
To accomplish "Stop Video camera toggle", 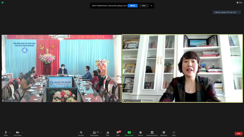I will click(x=17, y=133).
